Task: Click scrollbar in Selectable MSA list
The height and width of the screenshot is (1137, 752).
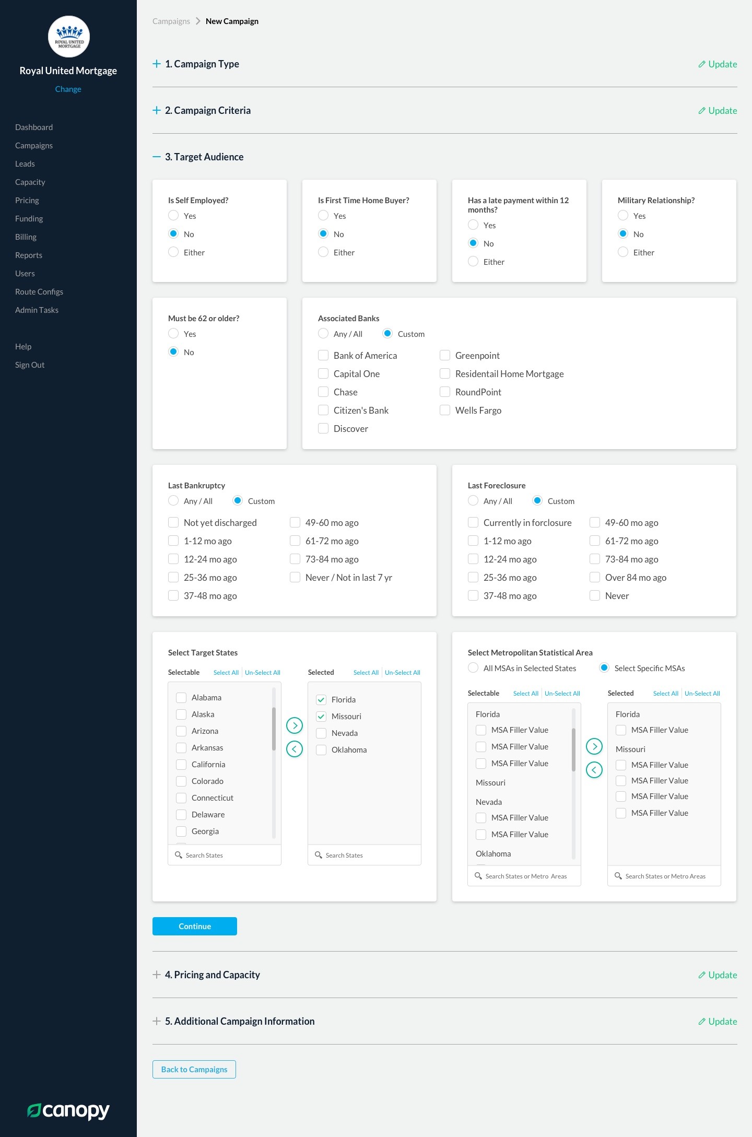Action: (573, 749)
